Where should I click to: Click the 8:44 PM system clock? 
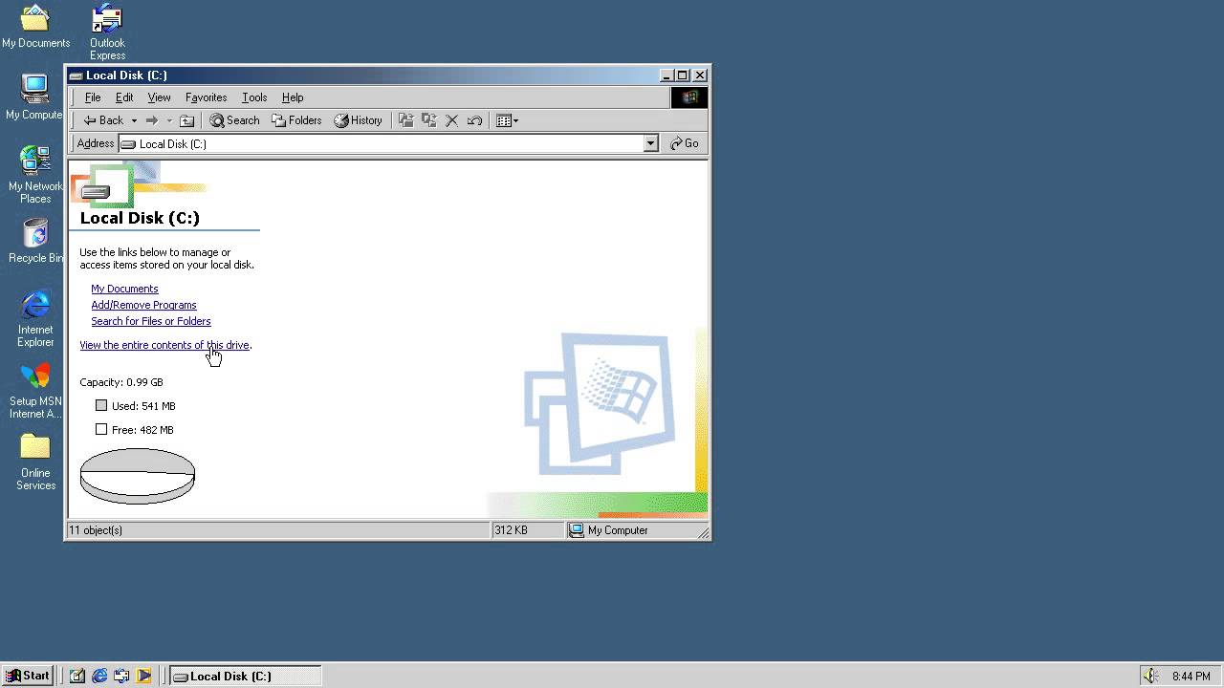point(1191,677)
